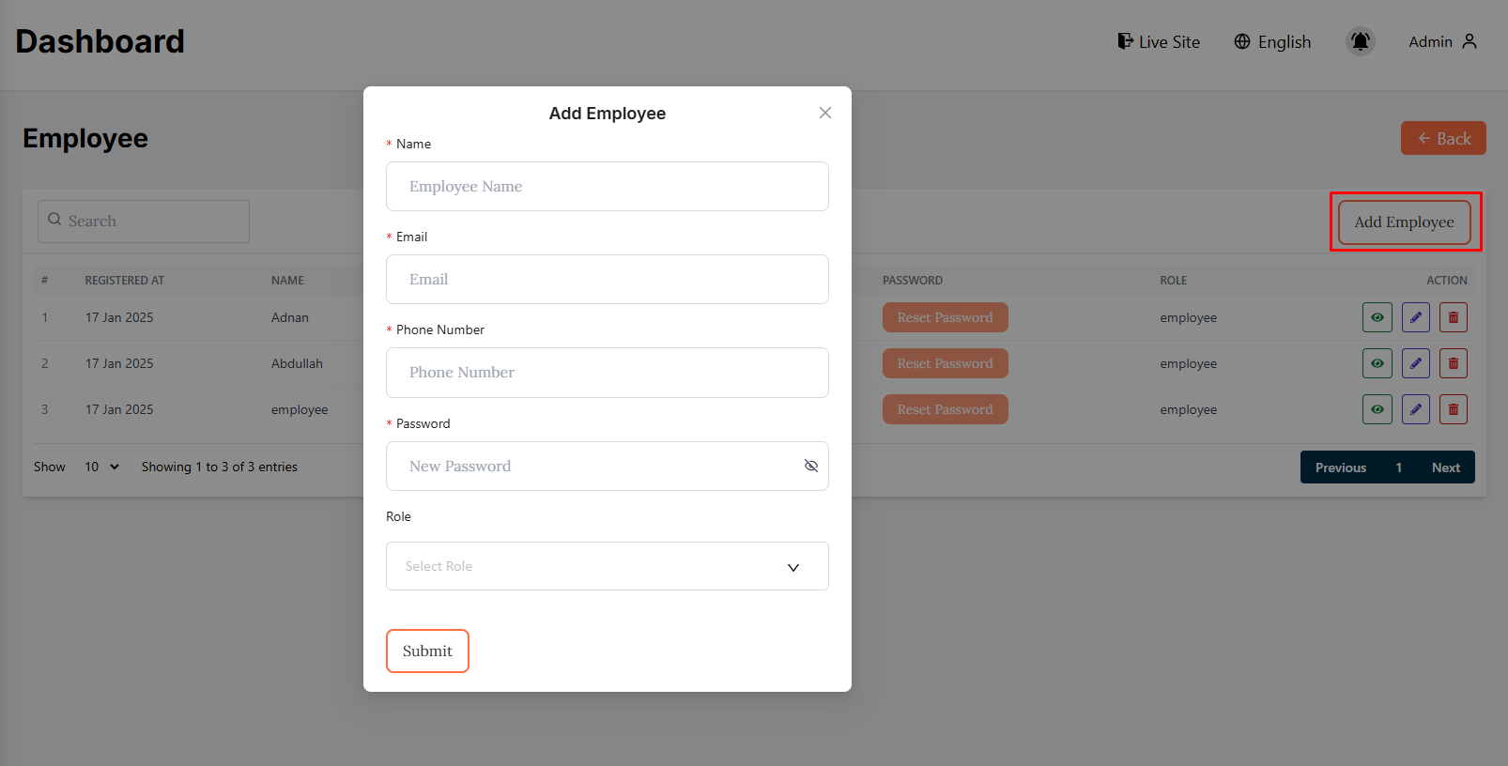Screen dimensions: 1508x766
Task: Click the search magnifier icon
Action: (54, 220)
